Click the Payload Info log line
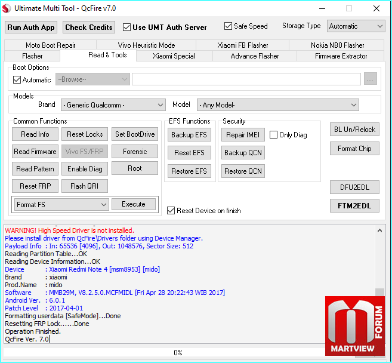The image size is (392, 363). 99,246
